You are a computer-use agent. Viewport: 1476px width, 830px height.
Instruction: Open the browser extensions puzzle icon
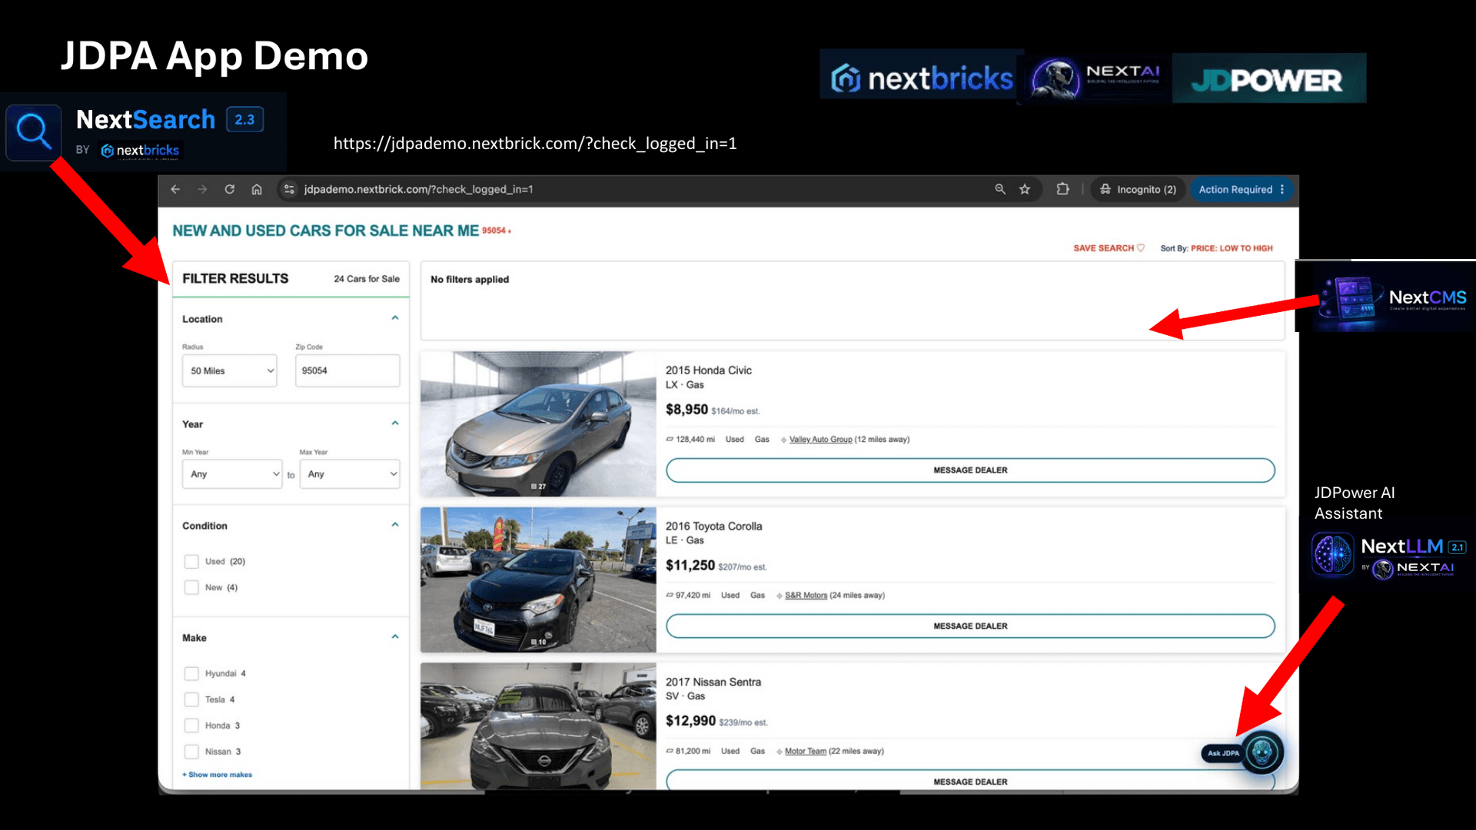1062,189
